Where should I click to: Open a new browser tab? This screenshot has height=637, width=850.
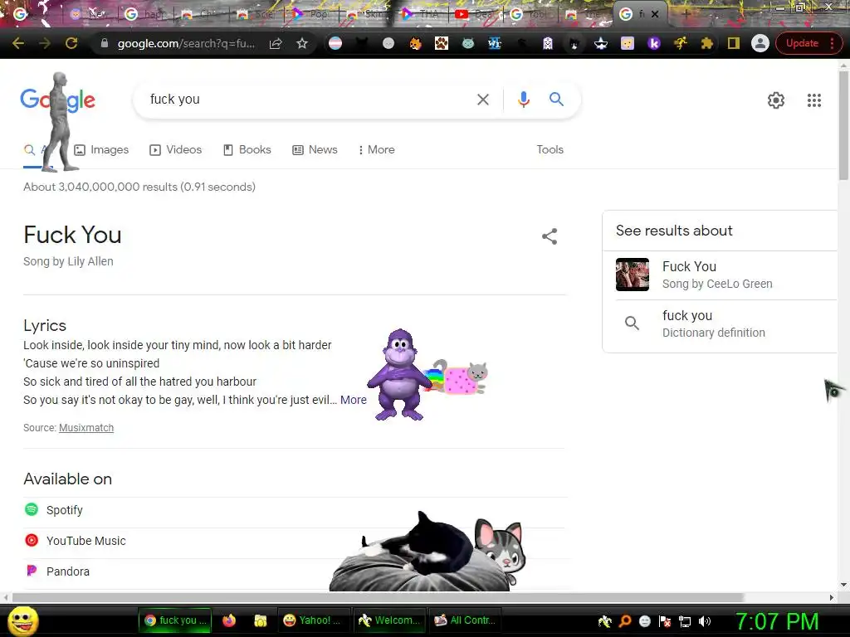tap(686, 15)
